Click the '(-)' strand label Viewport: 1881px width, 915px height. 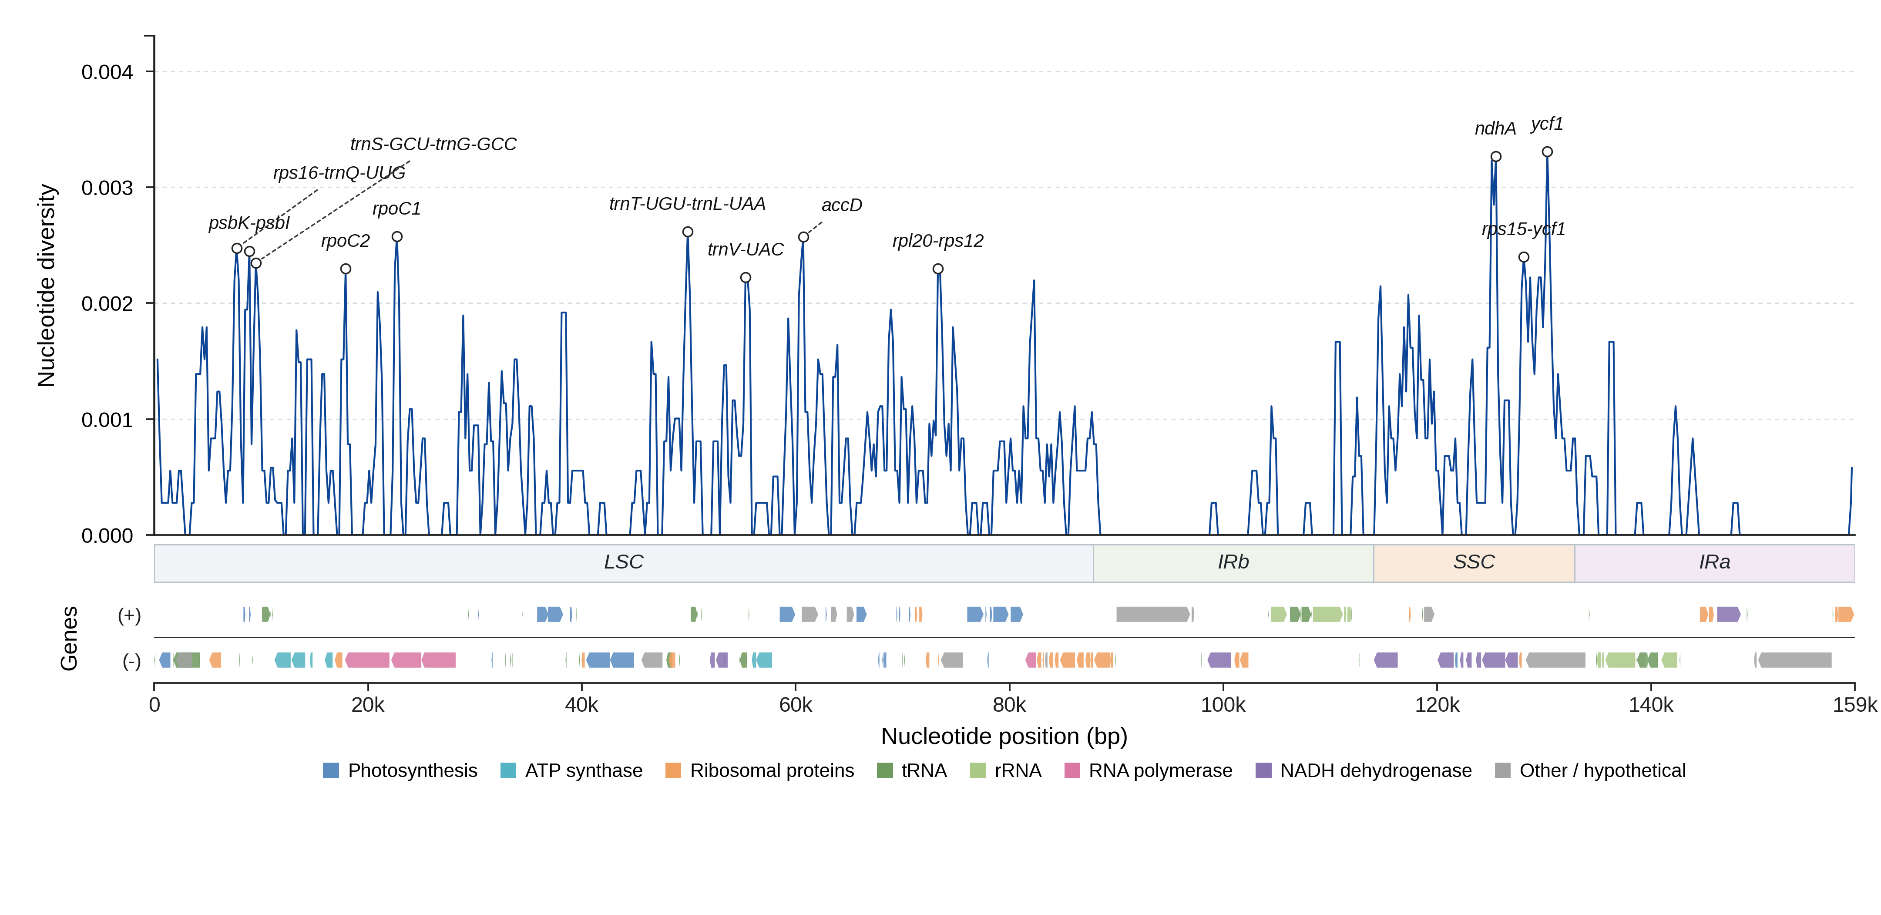(131, 661)
